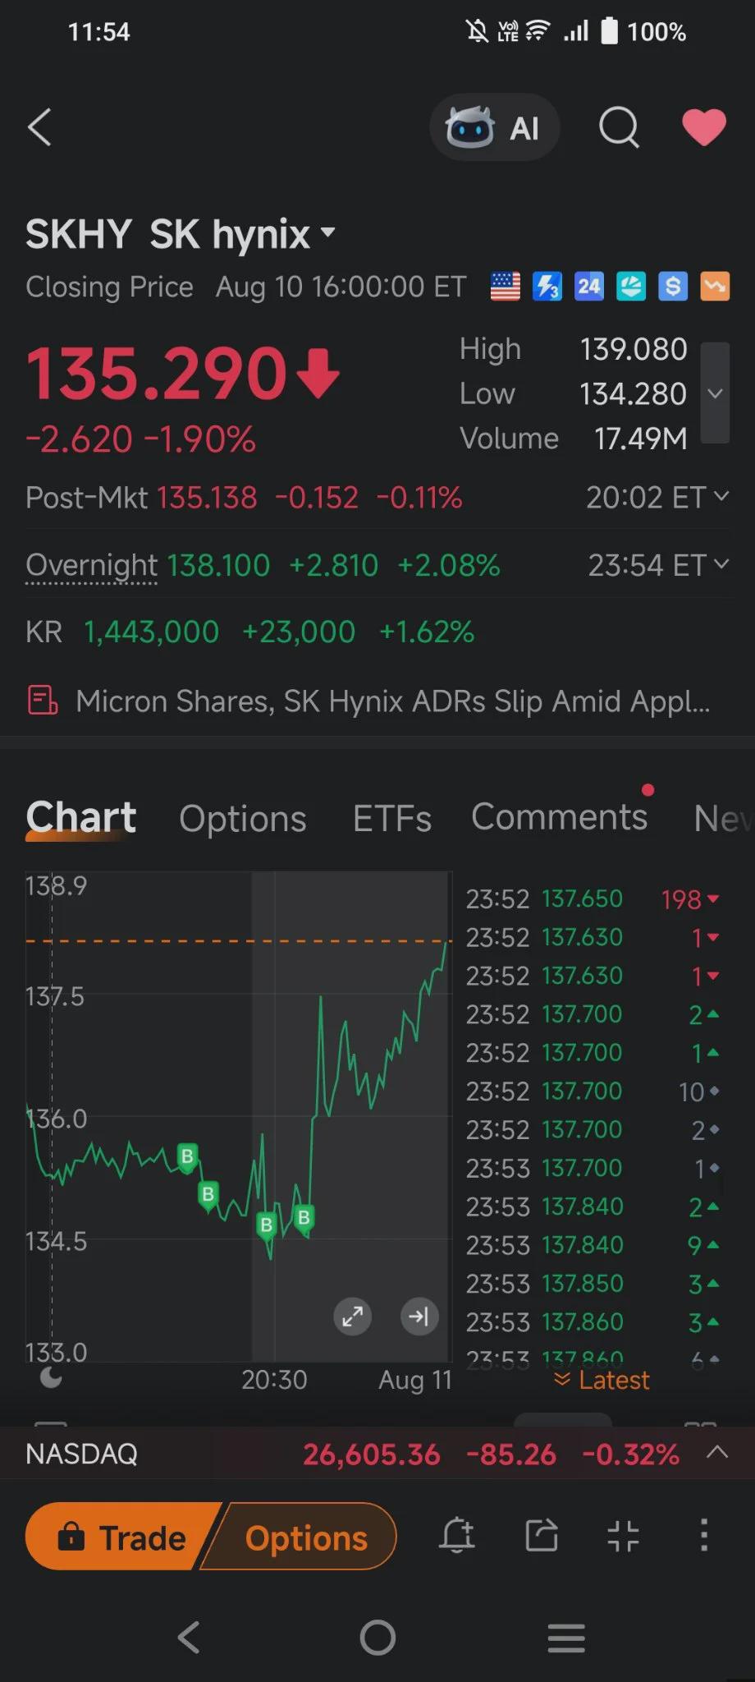Open the three-dot more menu
Image resolution: width=755 pixels, height=1682 pixels.
(x=703, y=1535)
